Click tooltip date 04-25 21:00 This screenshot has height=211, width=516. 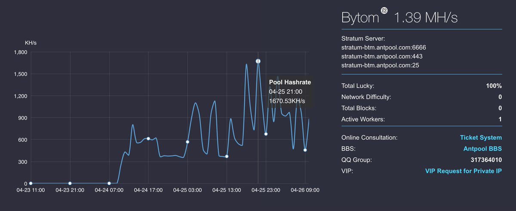coord(286,92)
